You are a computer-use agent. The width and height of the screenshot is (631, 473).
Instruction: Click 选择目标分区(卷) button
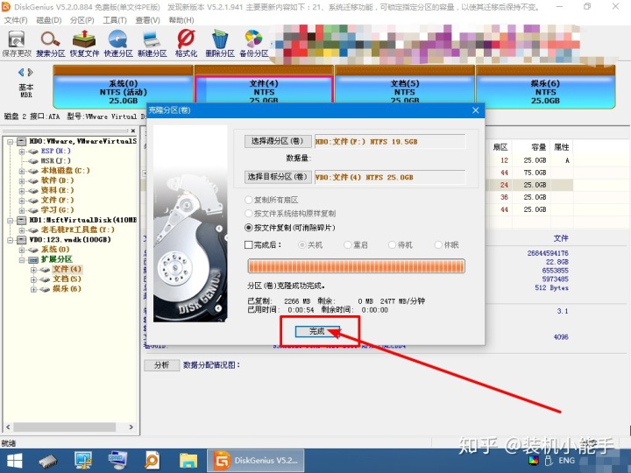(278, 177)
